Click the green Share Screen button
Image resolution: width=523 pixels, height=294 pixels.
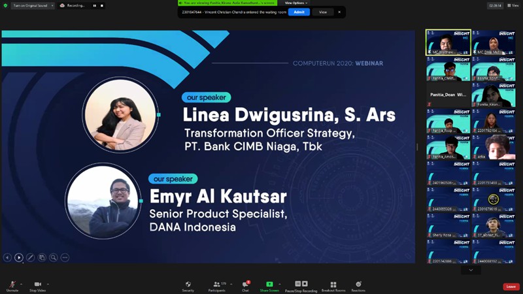tap(269, 286)
